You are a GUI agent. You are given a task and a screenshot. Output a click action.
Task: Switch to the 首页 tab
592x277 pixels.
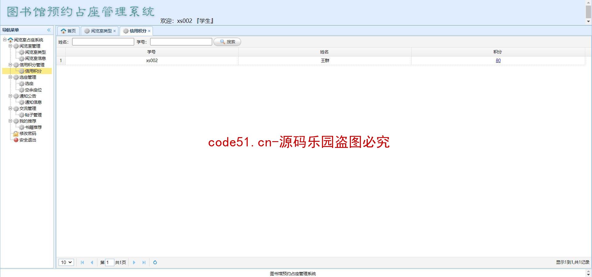tap(68, 31)
